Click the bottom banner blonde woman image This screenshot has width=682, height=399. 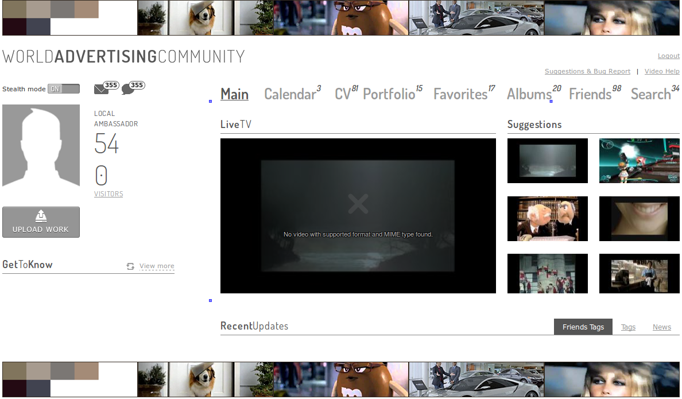point(612,379)
